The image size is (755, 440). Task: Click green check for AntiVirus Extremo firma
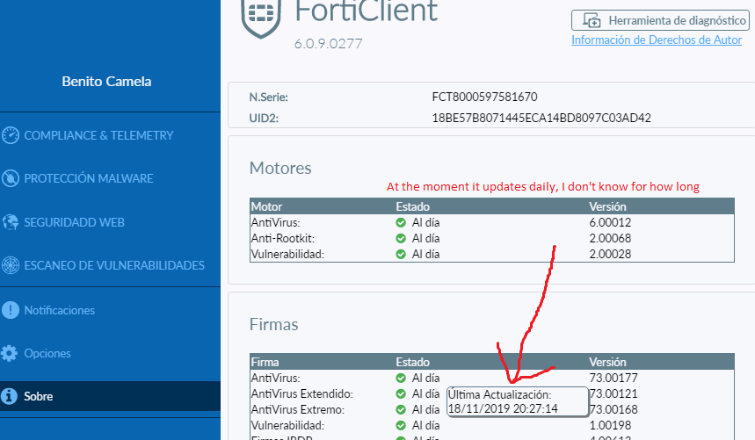coord(401,410)
